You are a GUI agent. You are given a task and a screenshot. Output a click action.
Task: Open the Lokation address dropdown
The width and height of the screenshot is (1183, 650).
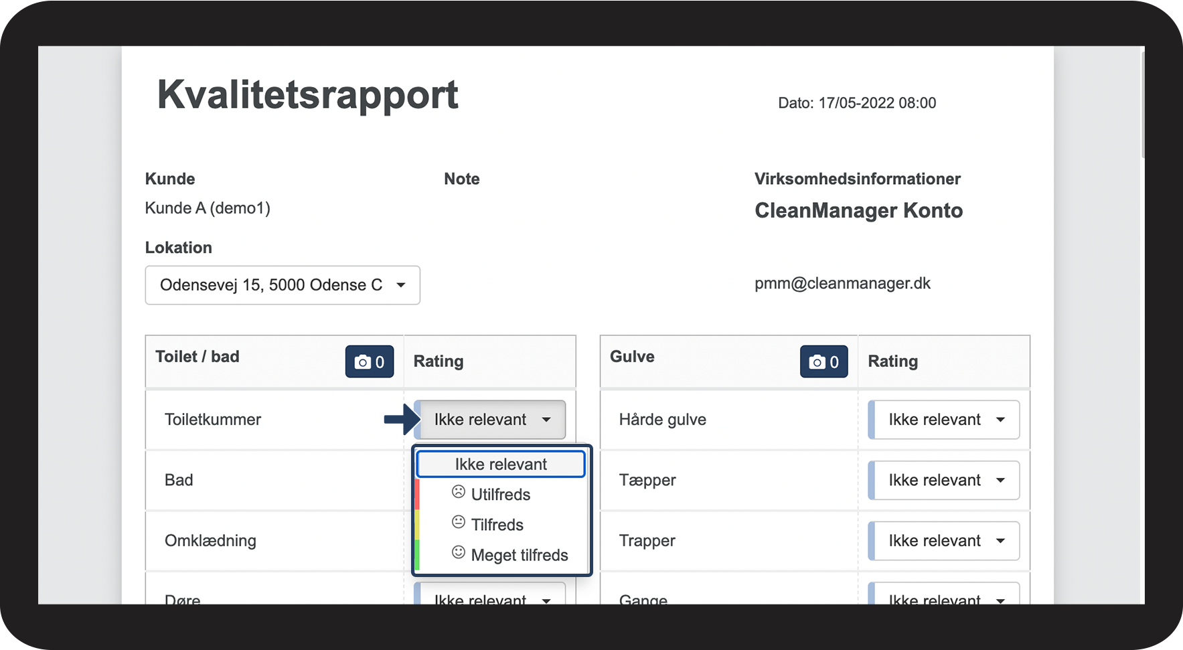point(283,285)
